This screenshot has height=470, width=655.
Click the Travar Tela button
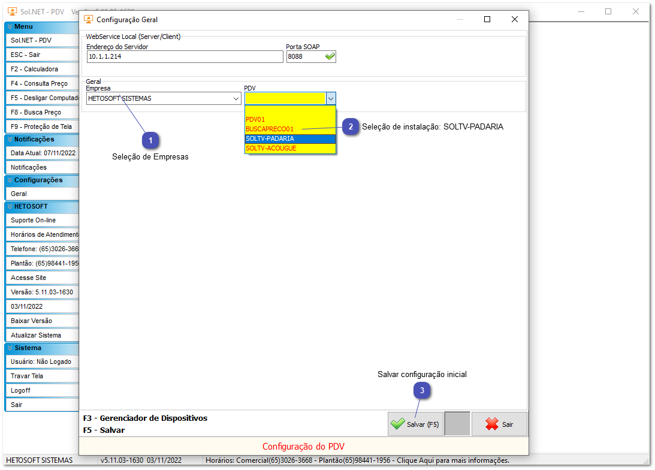pyautogui.click(x=42, y=376)
